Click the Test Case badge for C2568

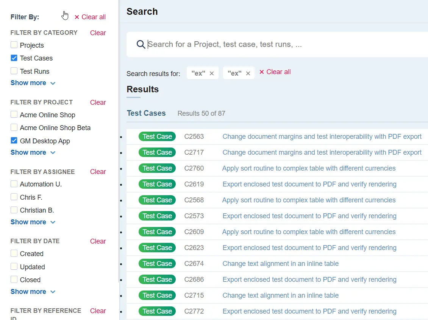[157, 200]
